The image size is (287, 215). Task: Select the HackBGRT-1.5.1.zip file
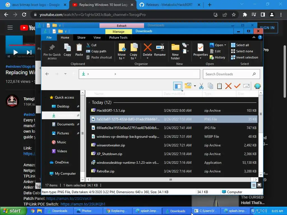coord(173,110)
